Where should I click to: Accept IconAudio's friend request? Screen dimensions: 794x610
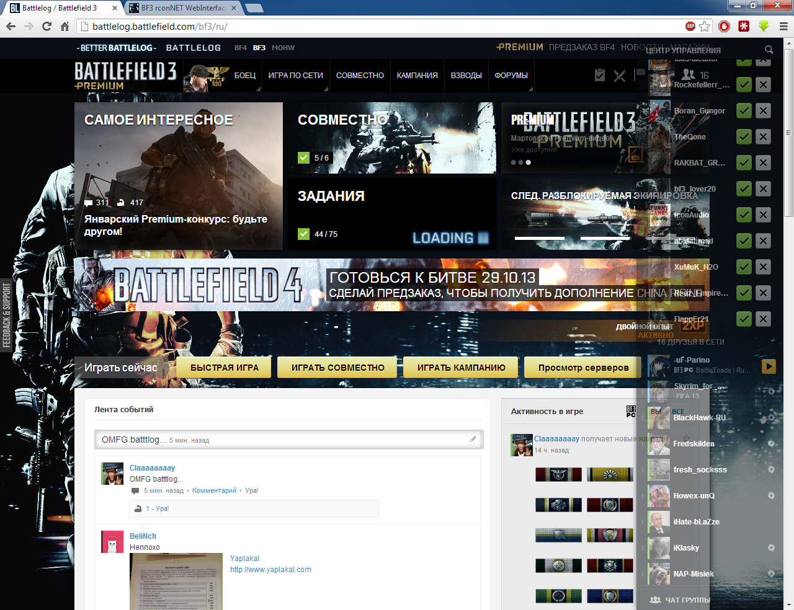coord(744,215)
